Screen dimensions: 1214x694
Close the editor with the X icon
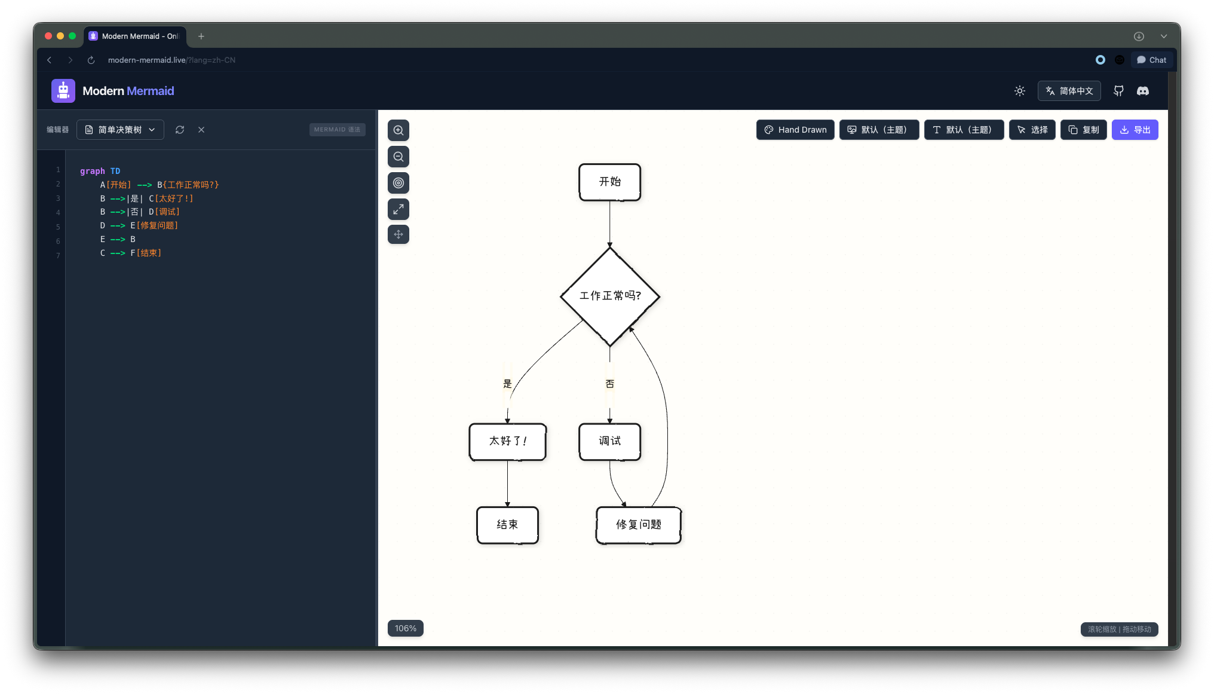coord(201,130)
